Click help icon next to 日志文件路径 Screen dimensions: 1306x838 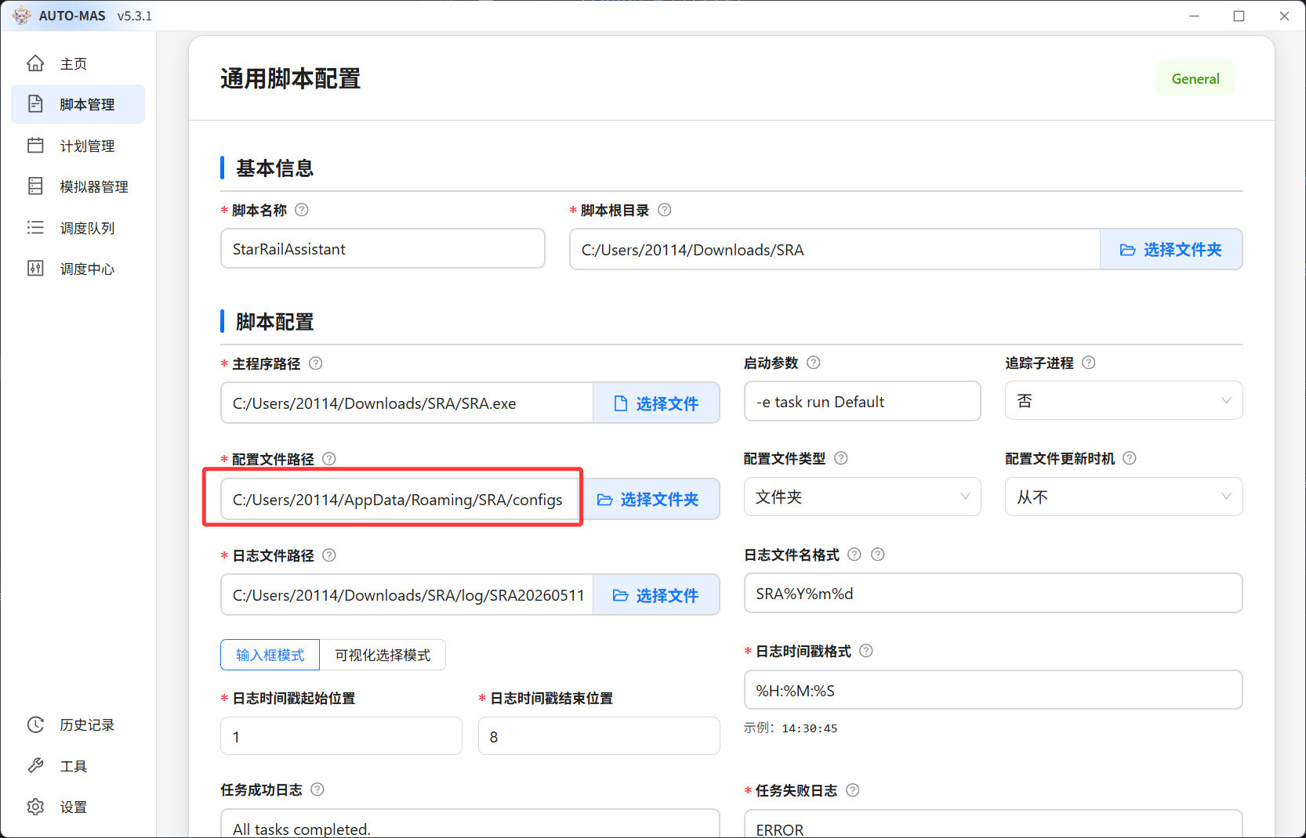[x=329, y=555]
